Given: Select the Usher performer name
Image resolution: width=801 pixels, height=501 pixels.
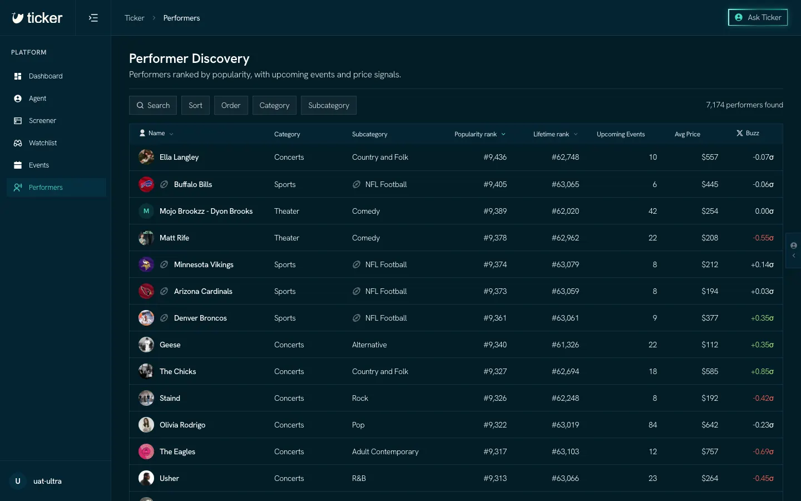Looking at the screenshot, I should click(x=169, y=478).
